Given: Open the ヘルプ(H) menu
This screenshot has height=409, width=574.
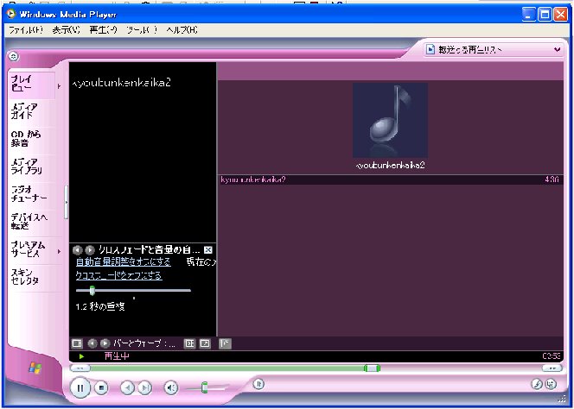Looking at the screenshot, I should coord(182,30).
